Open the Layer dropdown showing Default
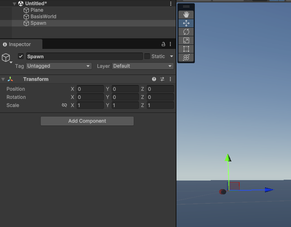 [x=143, y=66]
